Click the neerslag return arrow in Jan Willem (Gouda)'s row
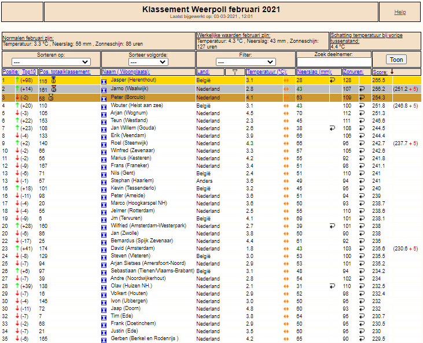423x343 pixels. (x=332, y=128)
